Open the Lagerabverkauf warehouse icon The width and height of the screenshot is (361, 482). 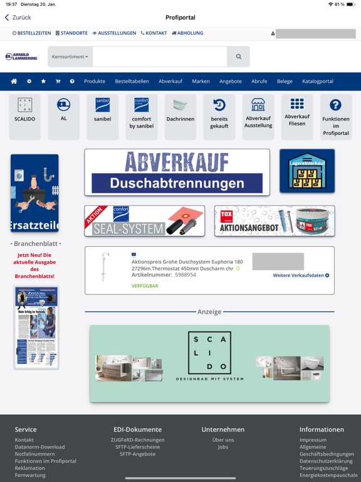pos(307,171)
